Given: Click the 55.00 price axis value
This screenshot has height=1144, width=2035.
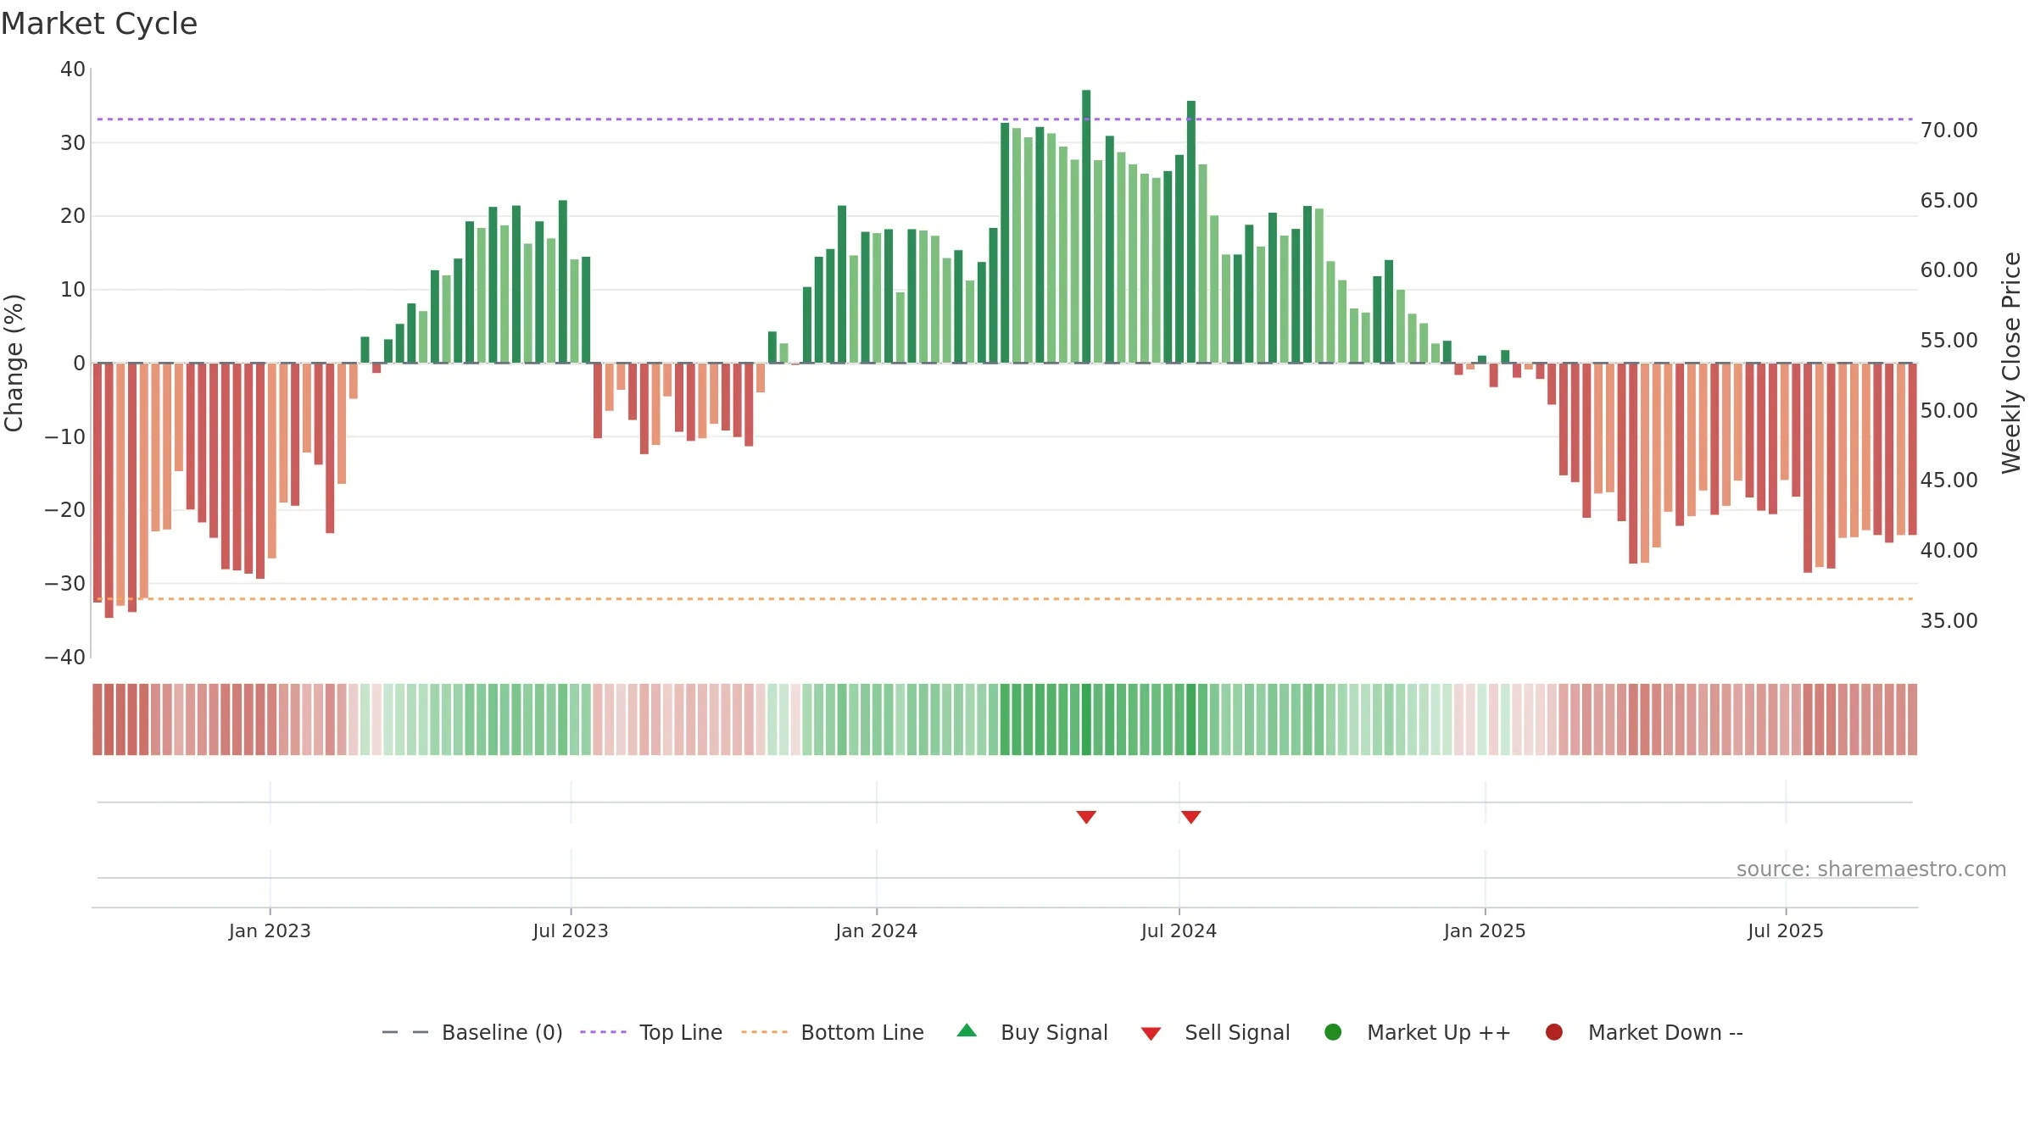Looking at the screenshot, I should [1949, 341].
